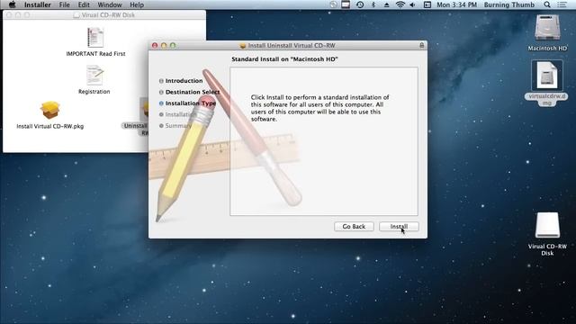Click the Install button

pos(399,227)
